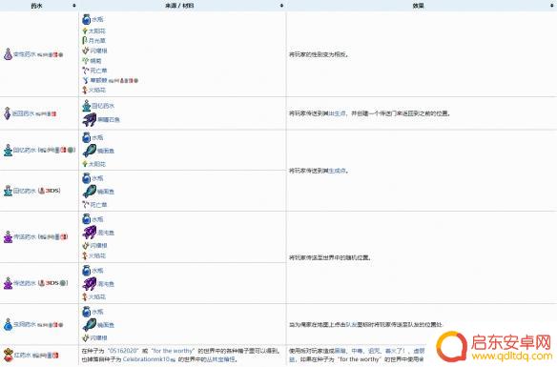
Task: Open the 出生点 link in effect text
Action: (x=337, y=113)
